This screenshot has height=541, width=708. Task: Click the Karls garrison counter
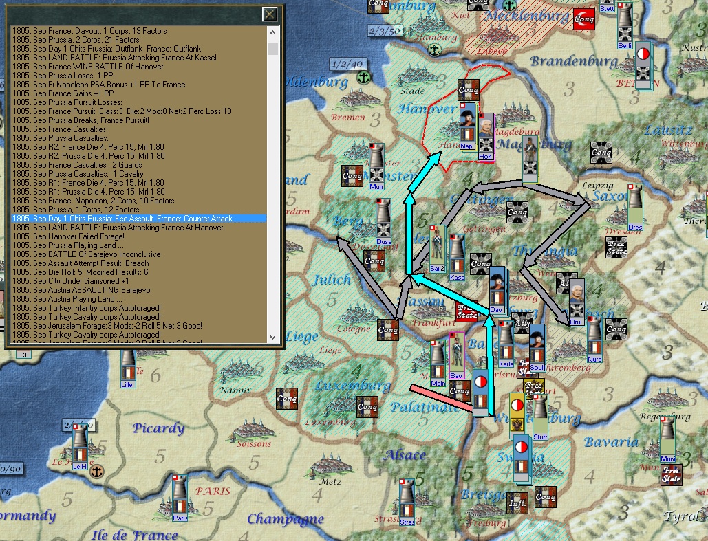click(x=506, y=344)
